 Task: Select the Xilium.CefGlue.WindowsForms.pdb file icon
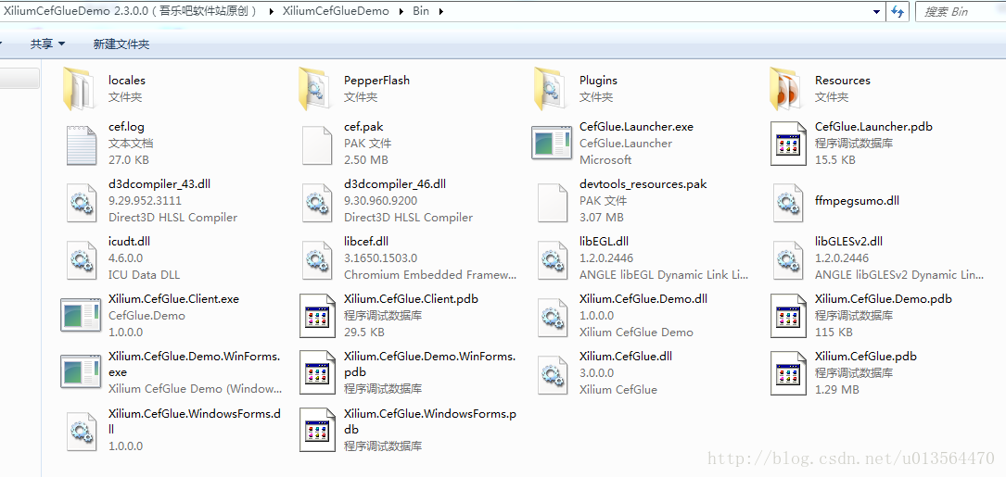pos(318,430)
